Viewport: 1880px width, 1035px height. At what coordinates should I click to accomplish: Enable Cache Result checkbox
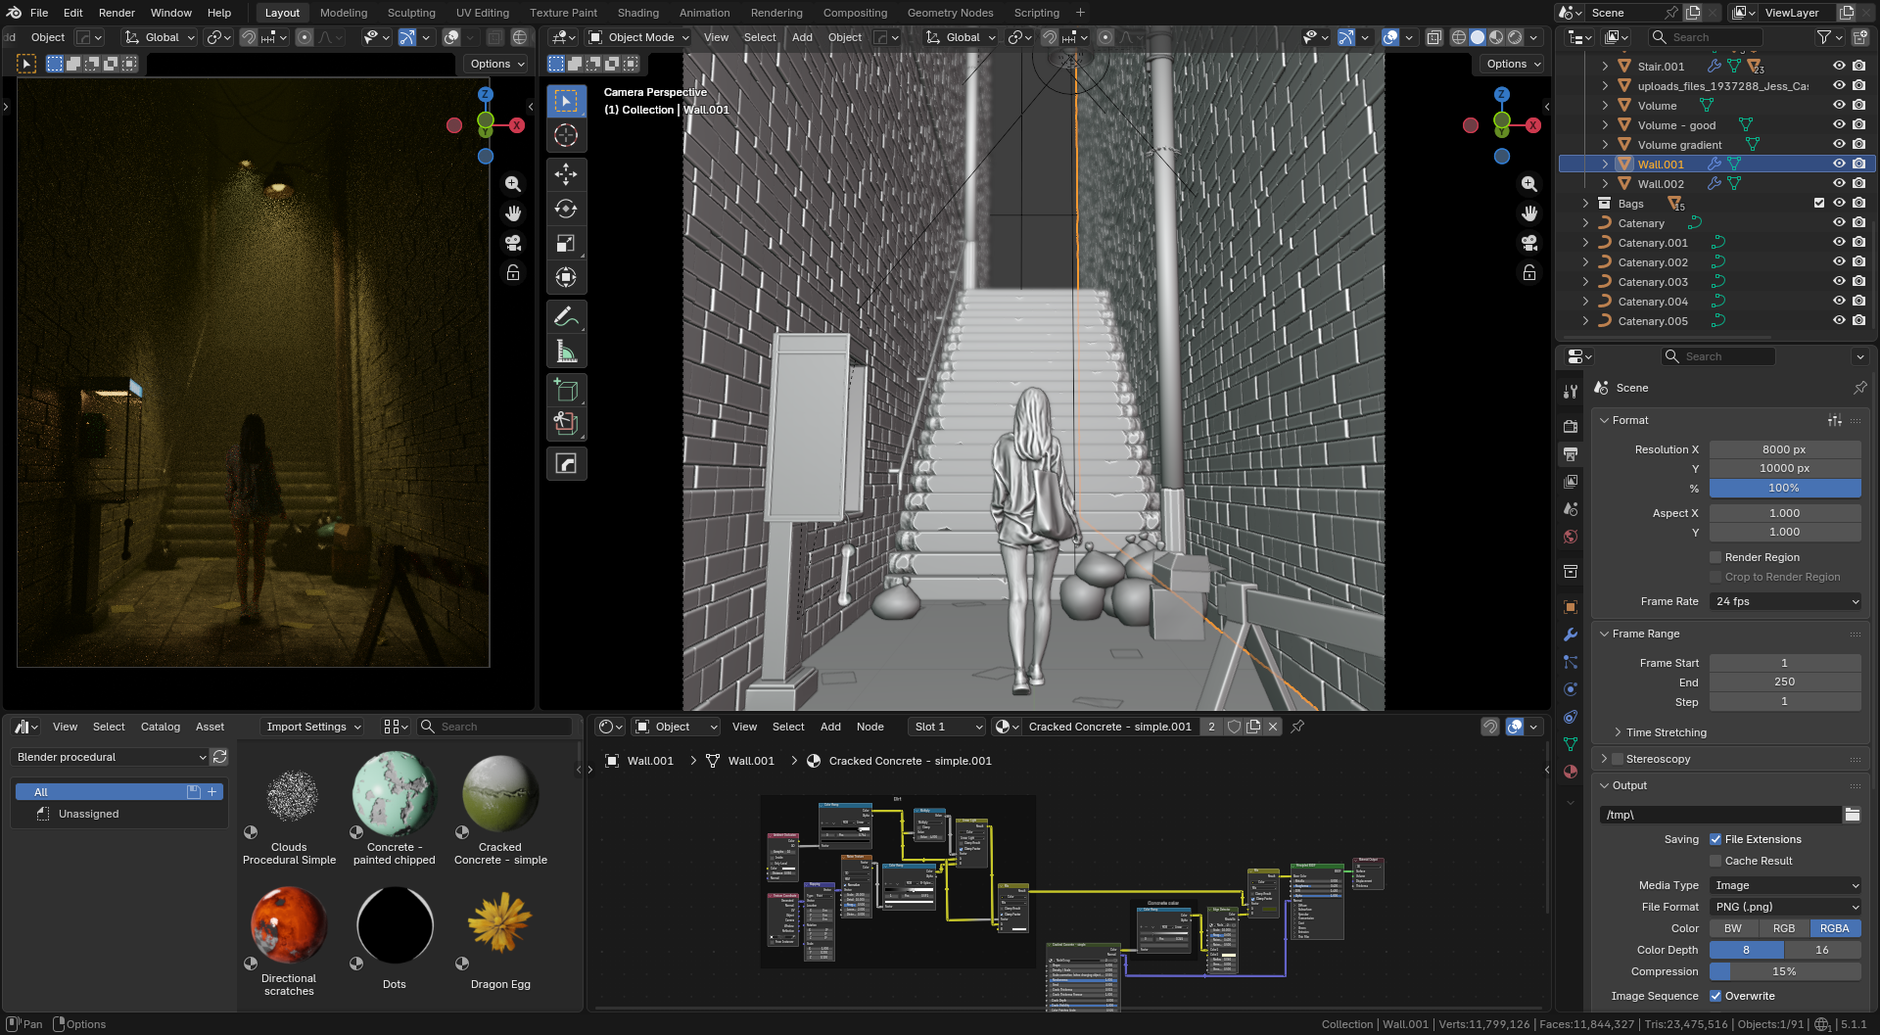point(1715,861)
